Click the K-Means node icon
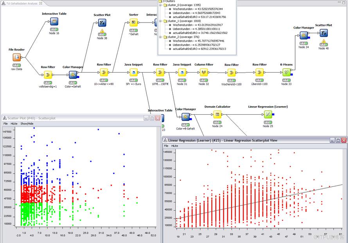This screenshot has height=243, width=348. [x=286, y=73]
